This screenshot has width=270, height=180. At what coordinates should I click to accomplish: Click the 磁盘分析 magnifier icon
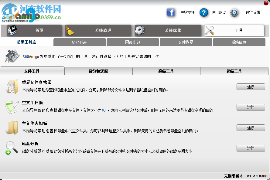[x=12, y=148]
